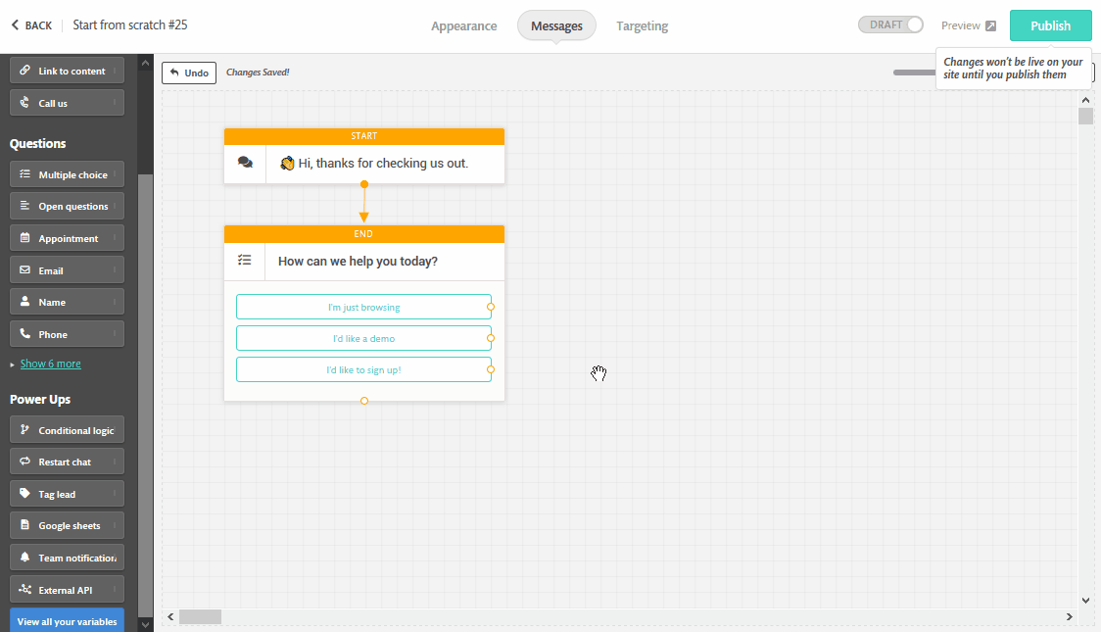Expand Show 6 more triangle arrow
Viewport: 1101px width, 632px height.
pyautogui.click(x=13, y=365)
